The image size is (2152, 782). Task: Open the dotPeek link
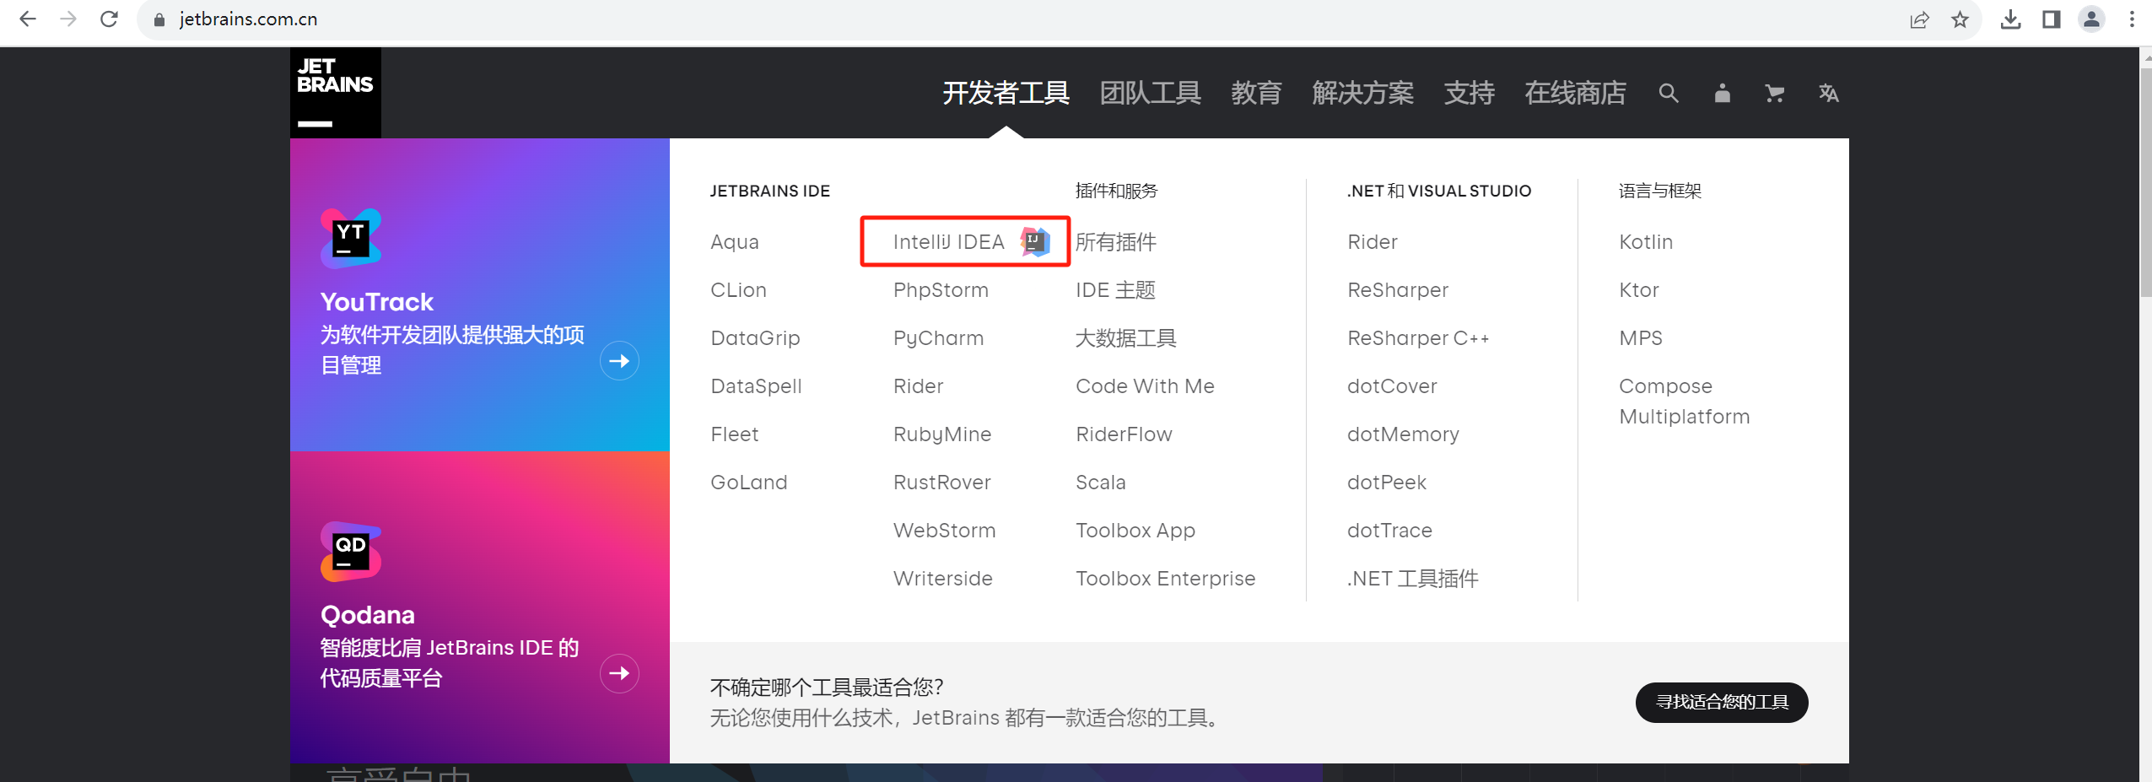(1386, 483)
